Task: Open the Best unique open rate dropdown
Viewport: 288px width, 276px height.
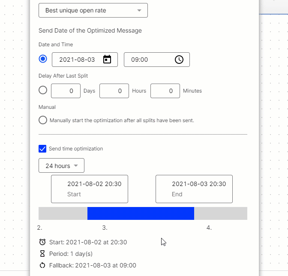Action: (93, 10)
